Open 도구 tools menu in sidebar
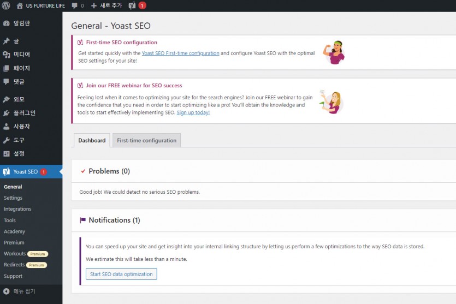Image resolution: width=456 pixels, height=304 pixels. click(18, 140)
